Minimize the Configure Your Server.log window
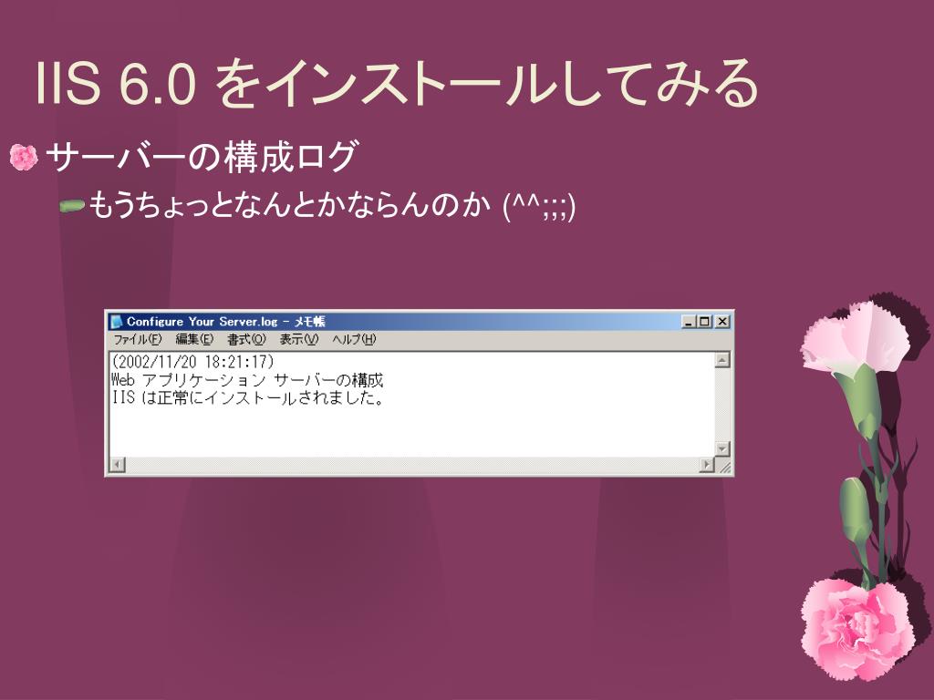 click(x=689, y=322)
